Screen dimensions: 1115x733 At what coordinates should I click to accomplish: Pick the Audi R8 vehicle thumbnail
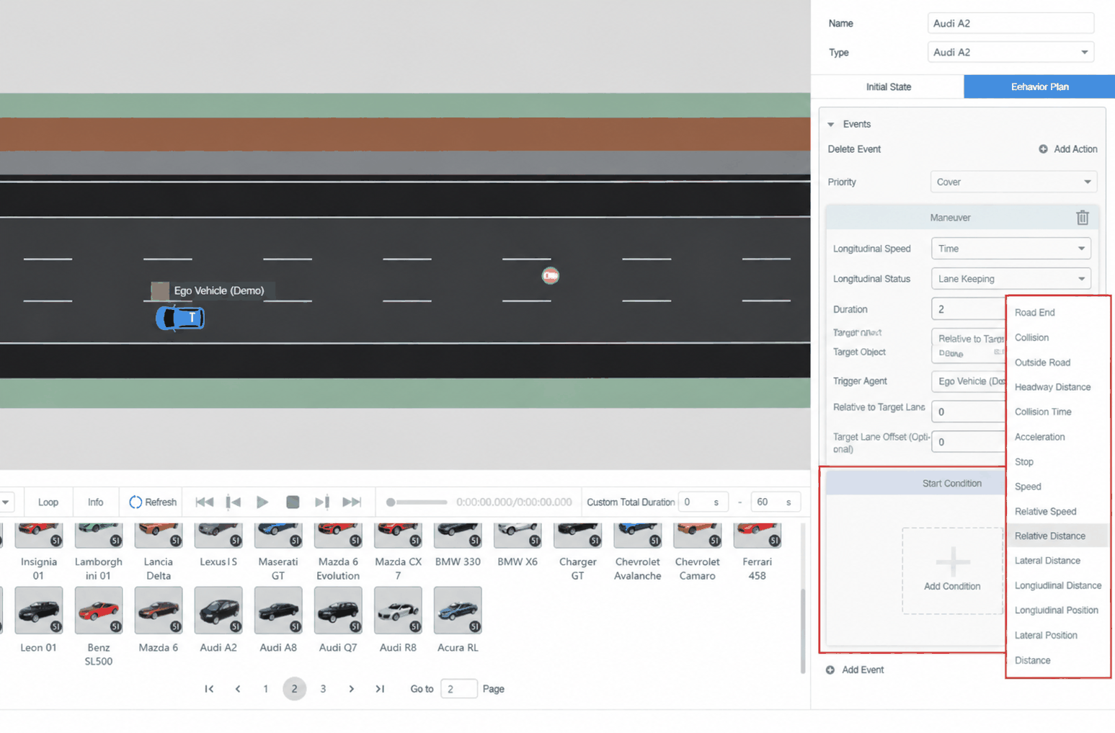(398, 610)
